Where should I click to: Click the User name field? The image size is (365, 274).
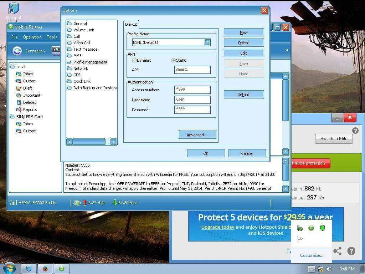click(192, 100)
